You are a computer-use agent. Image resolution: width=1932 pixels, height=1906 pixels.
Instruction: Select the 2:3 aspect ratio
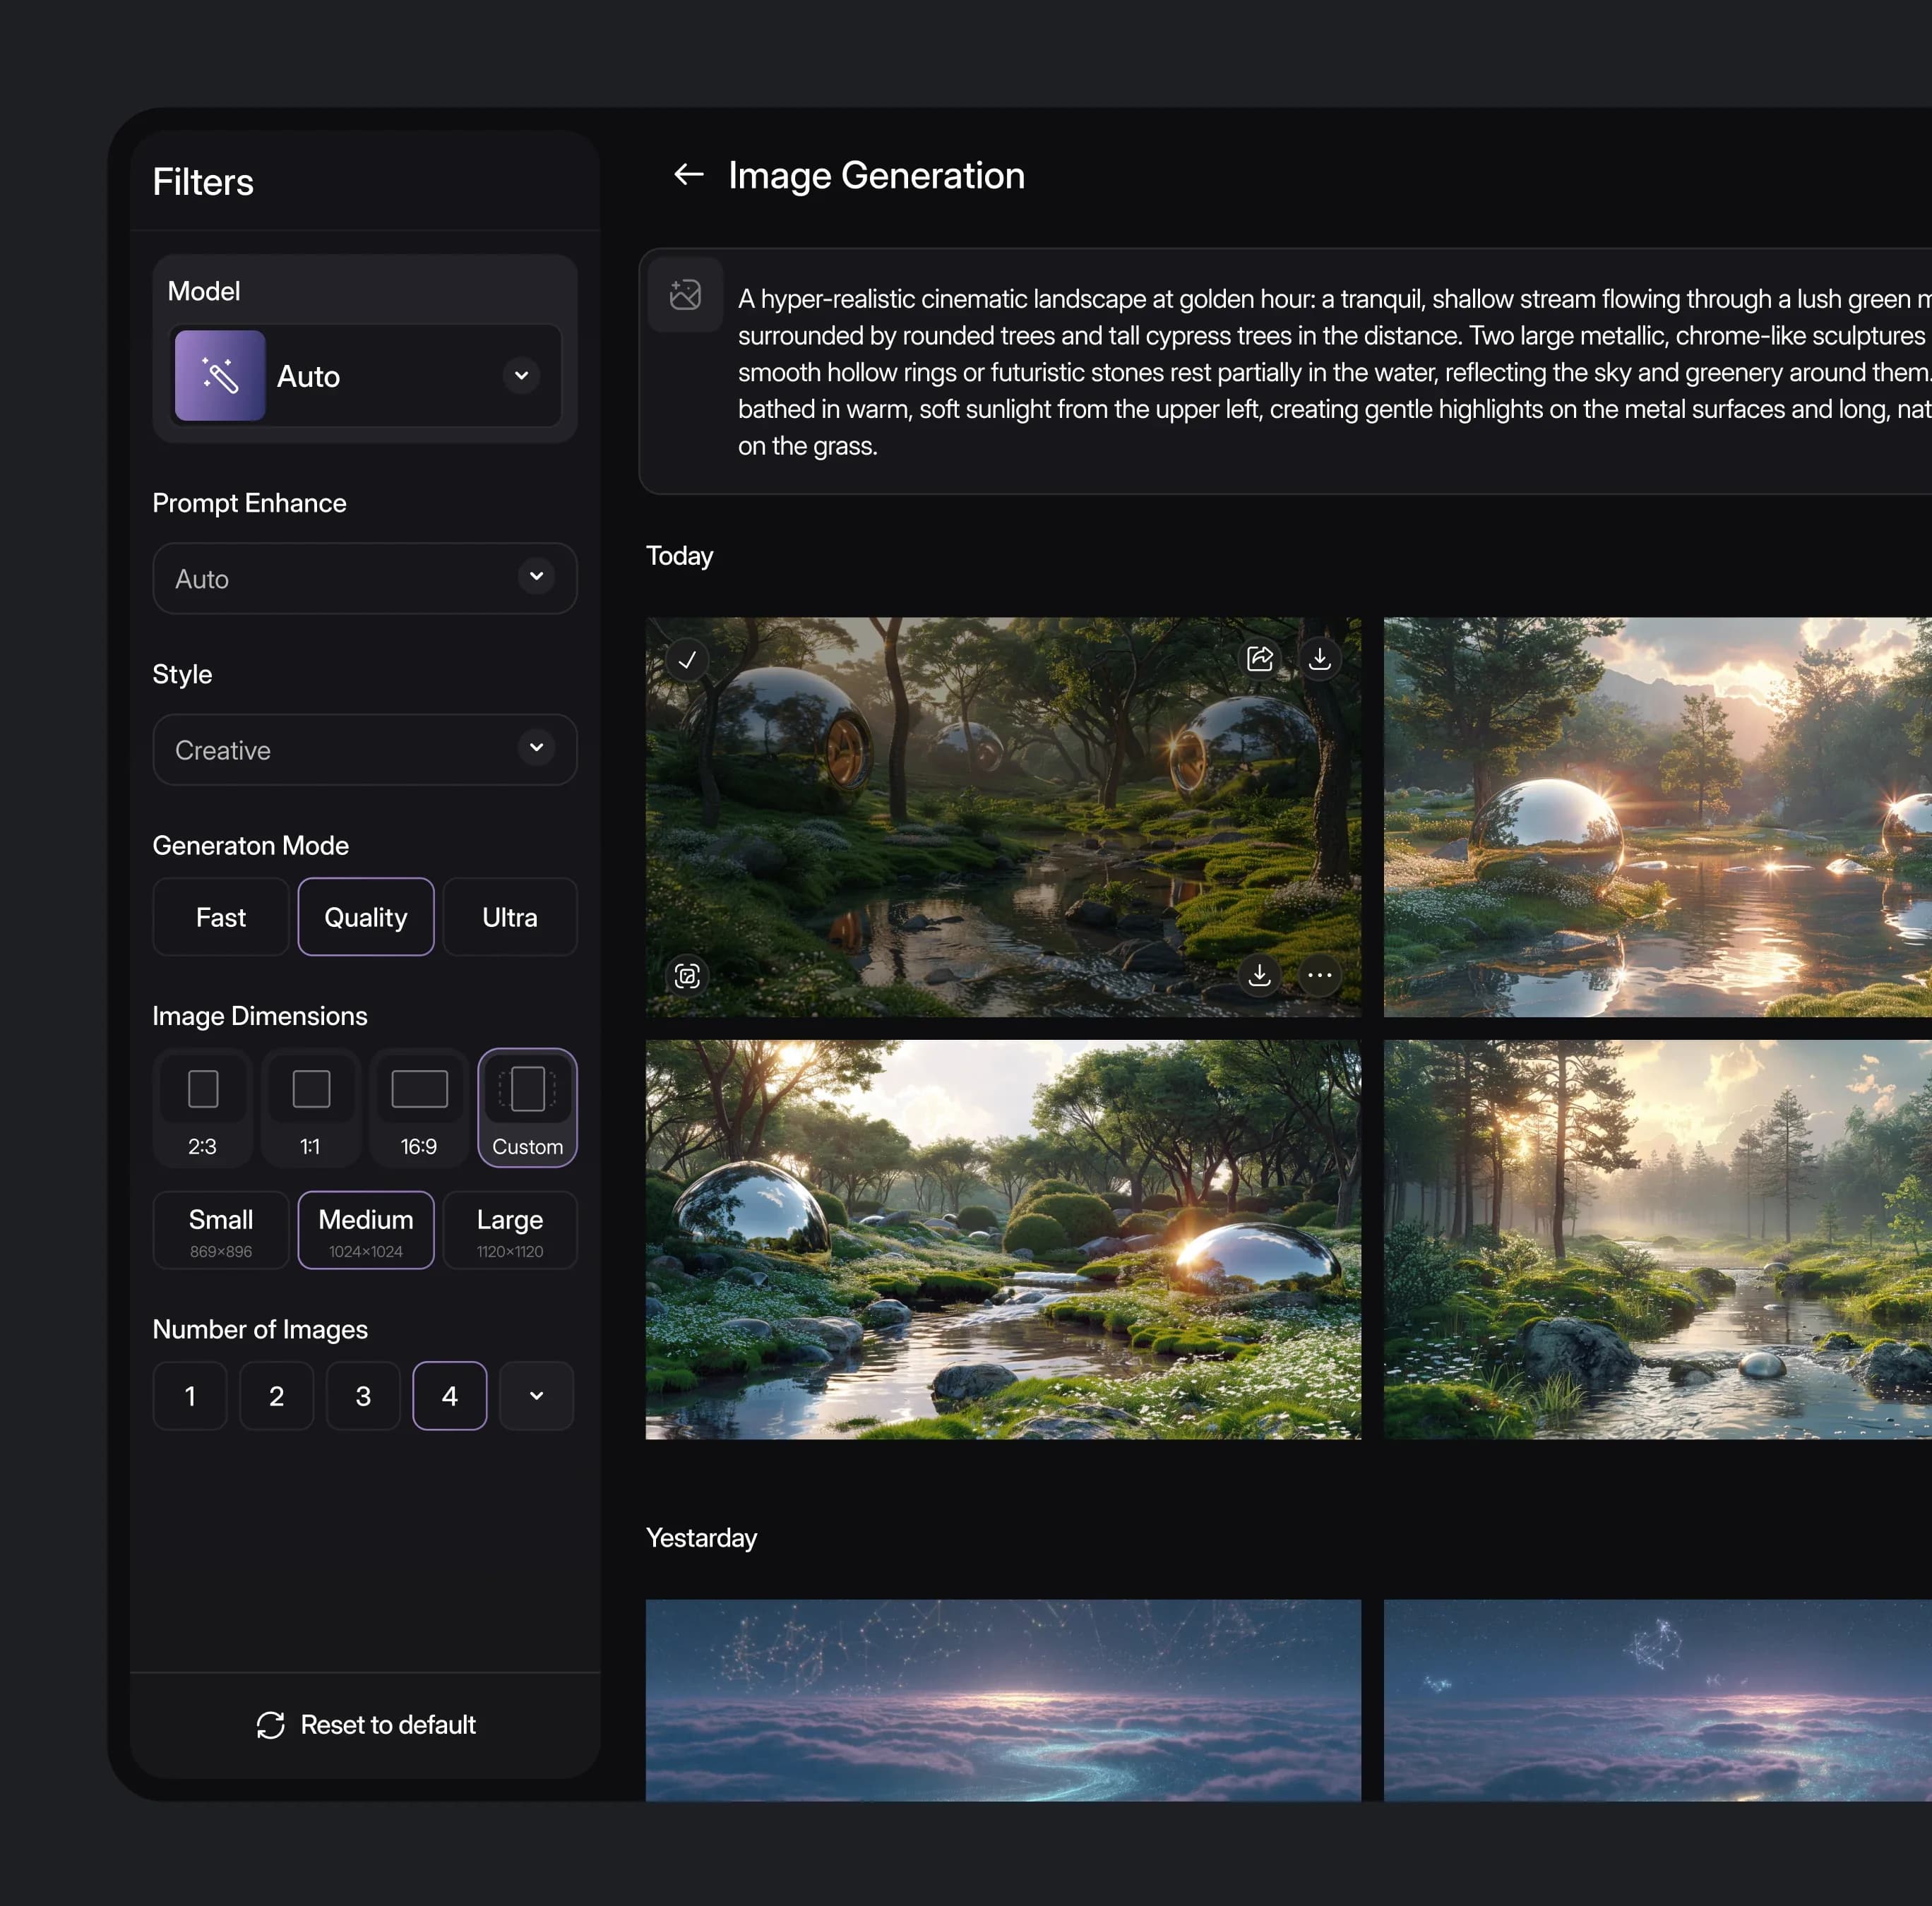203,1108
